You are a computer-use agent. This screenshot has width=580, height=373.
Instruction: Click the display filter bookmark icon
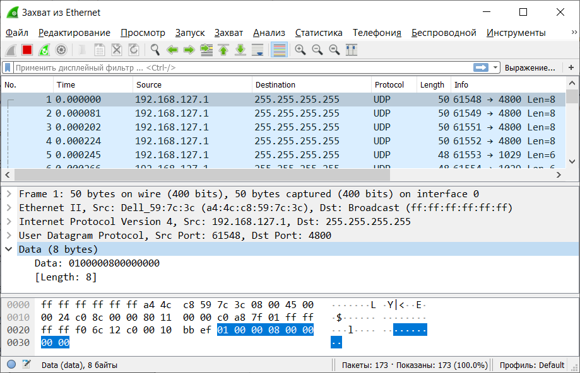8,67
